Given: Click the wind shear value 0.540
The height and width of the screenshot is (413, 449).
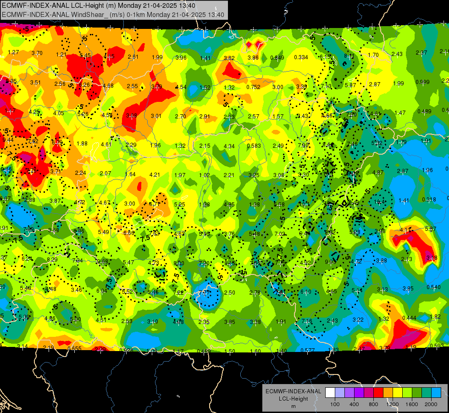Looking at the screenshot, I should 433,287.
